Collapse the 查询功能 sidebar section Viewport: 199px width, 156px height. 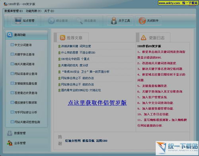(x=27, y=35)
